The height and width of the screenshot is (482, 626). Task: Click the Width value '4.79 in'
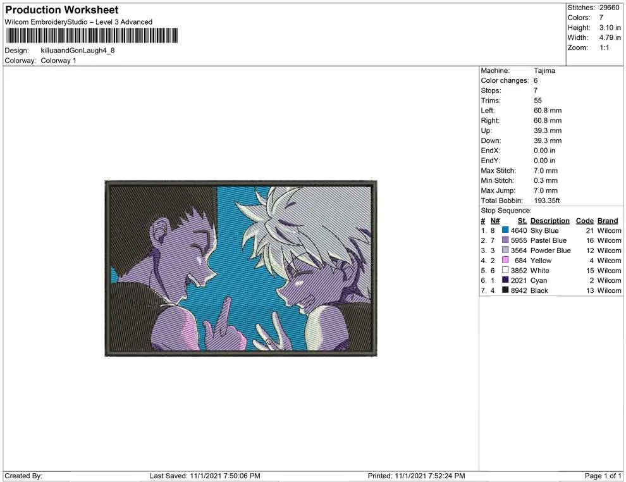tap(610, 37)
